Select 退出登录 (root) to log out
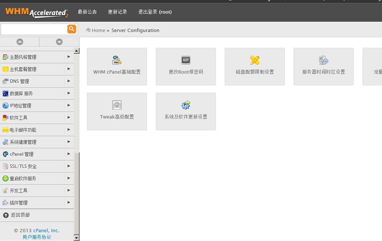Viewport: 382px width, 241px height. tap(155, 12)
